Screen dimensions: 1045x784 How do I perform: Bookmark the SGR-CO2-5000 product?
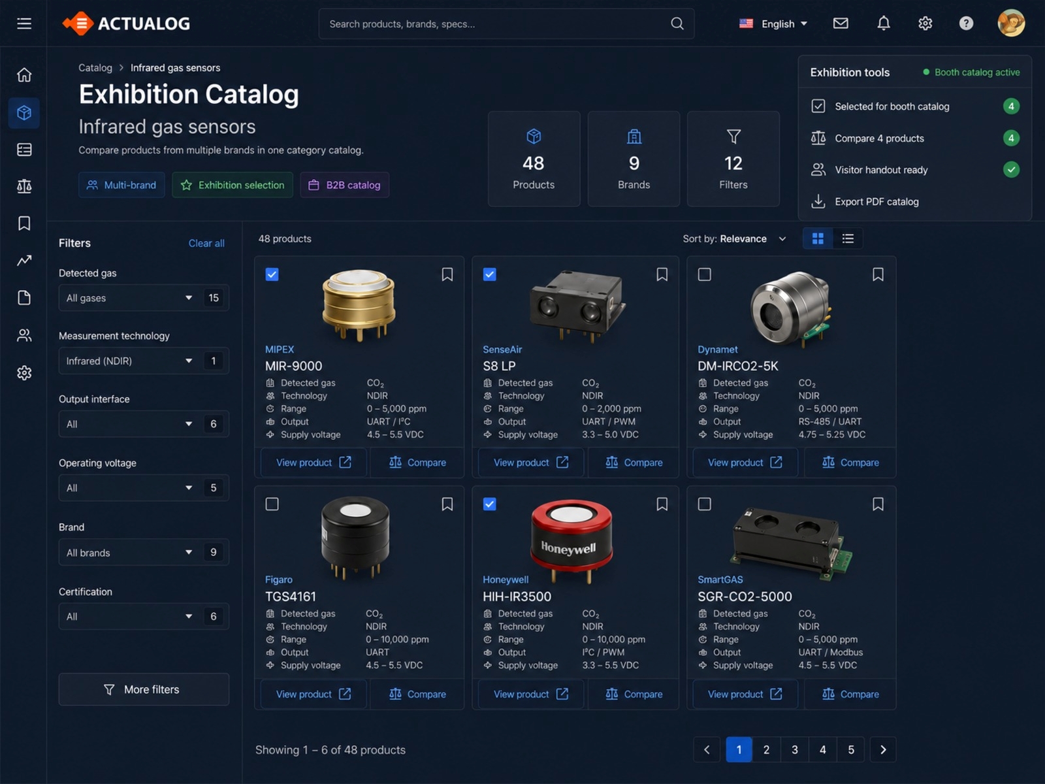pos(878,504)
